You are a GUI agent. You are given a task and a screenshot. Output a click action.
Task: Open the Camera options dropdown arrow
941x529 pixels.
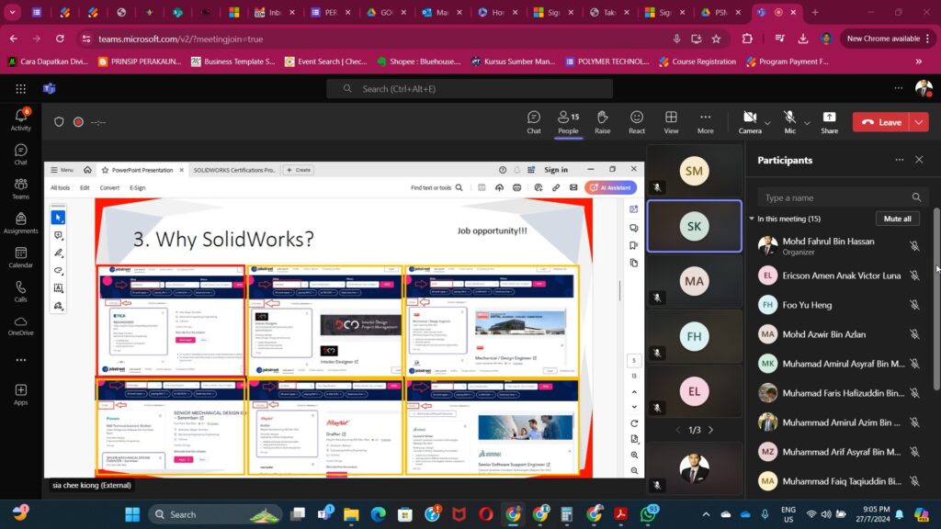767,123
